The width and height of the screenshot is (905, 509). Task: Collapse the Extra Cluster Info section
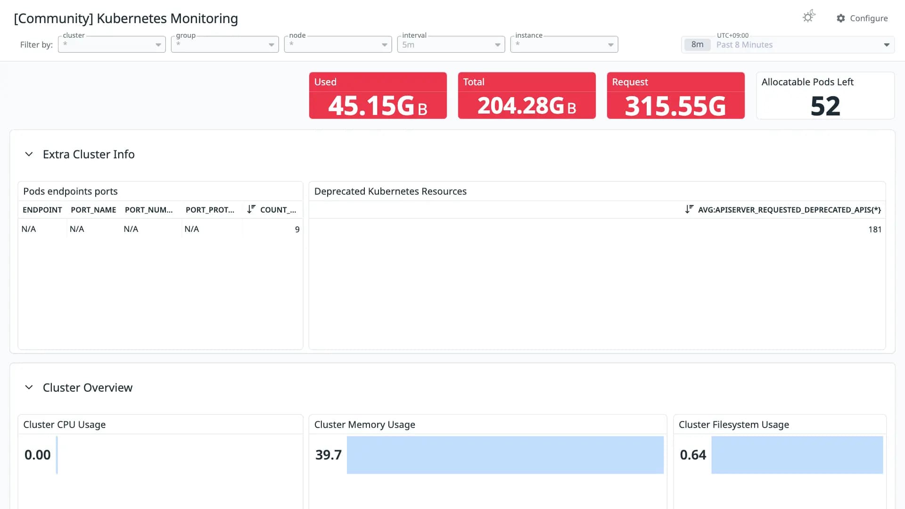point(29,154)
